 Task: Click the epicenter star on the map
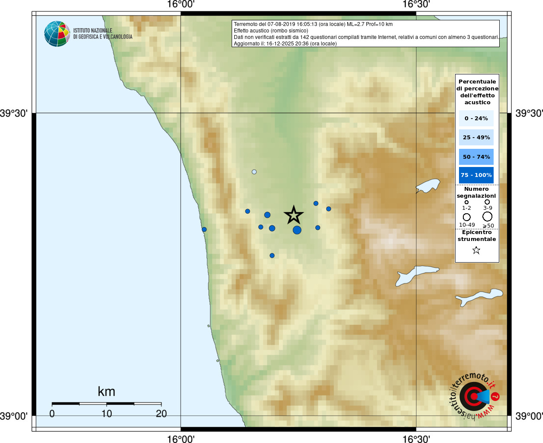[294, 215]
